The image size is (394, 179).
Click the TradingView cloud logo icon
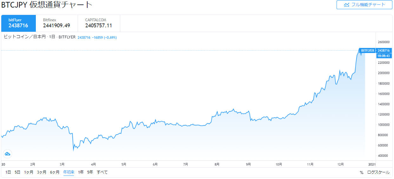point(7,154)
